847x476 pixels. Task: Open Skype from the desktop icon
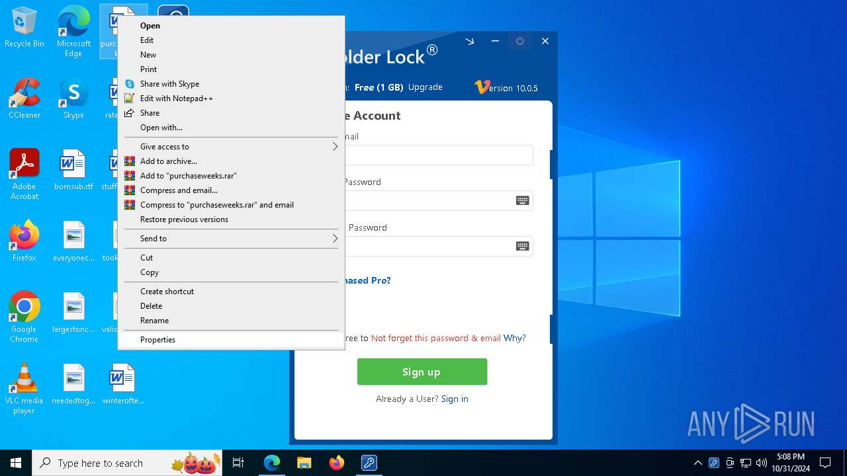tap(73, 99)
